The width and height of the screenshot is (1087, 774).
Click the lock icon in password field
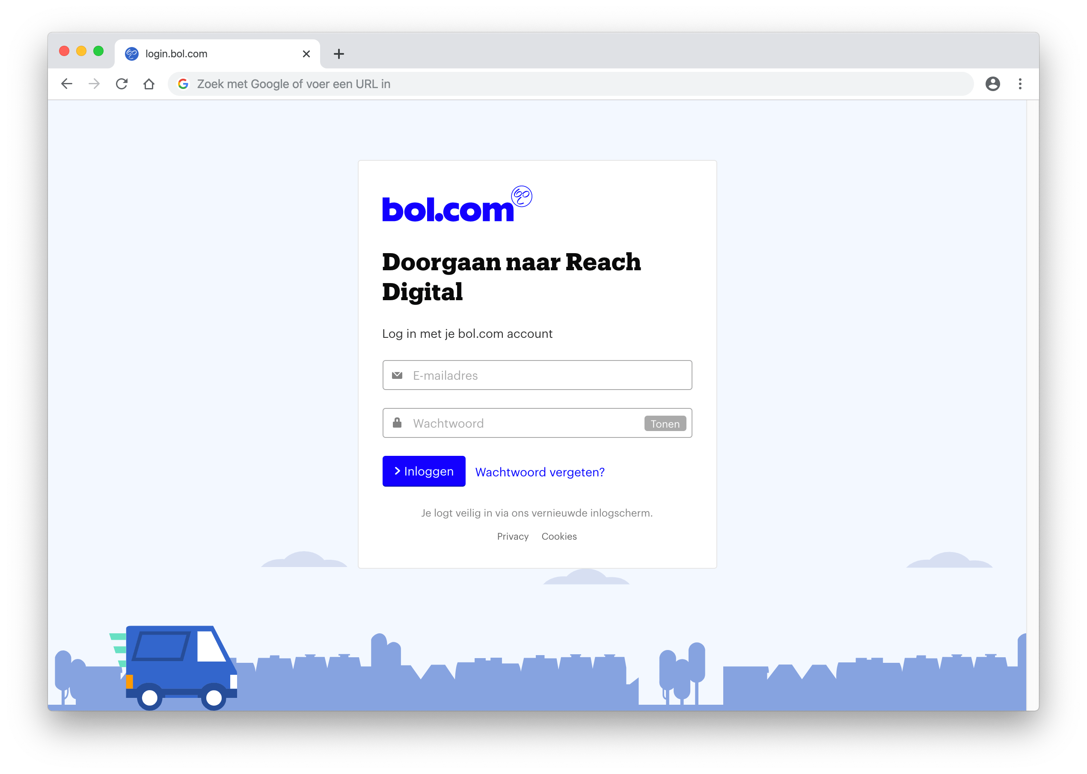click(x=397, y=423)
